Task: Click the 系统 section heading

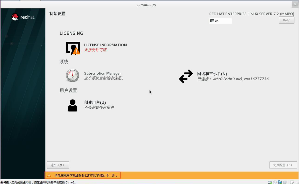Action: (64, 62)
